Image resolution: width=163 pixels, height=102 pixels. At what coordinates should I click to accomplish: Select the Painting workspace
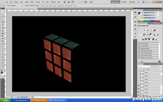(132, 2)
